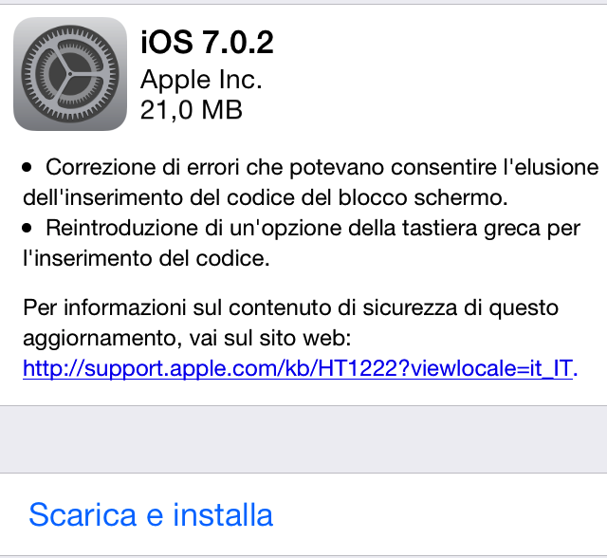
Task: Tap Scarica e installa
Action: pos(151,515)
